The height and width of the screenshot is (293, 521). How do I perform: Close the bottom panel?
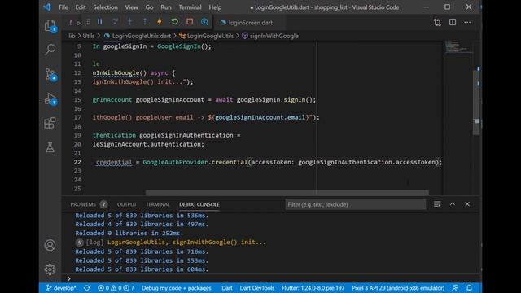coord(467,204)
